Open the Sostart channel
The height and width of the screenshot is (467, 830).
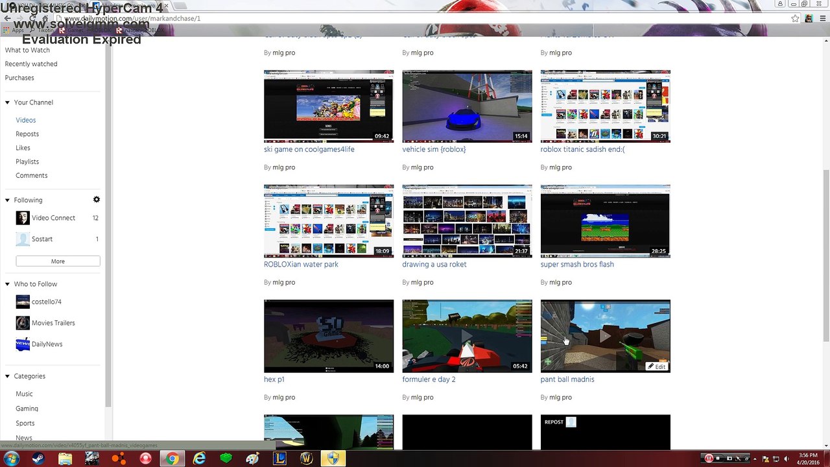42,239
